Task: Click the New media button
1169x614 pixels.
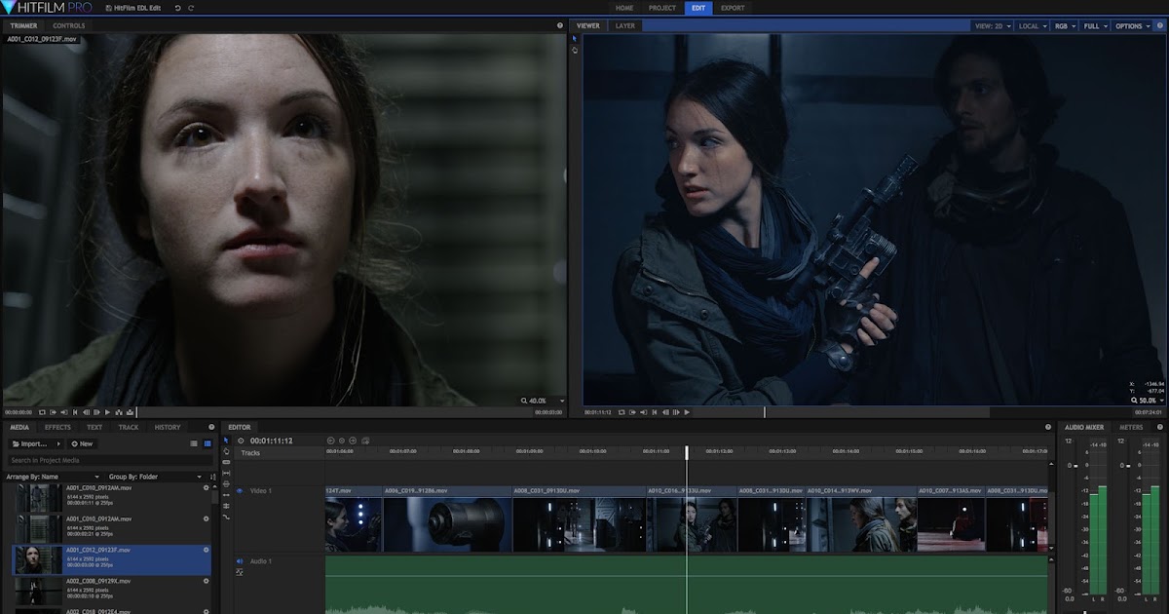Action: [82, 443]
